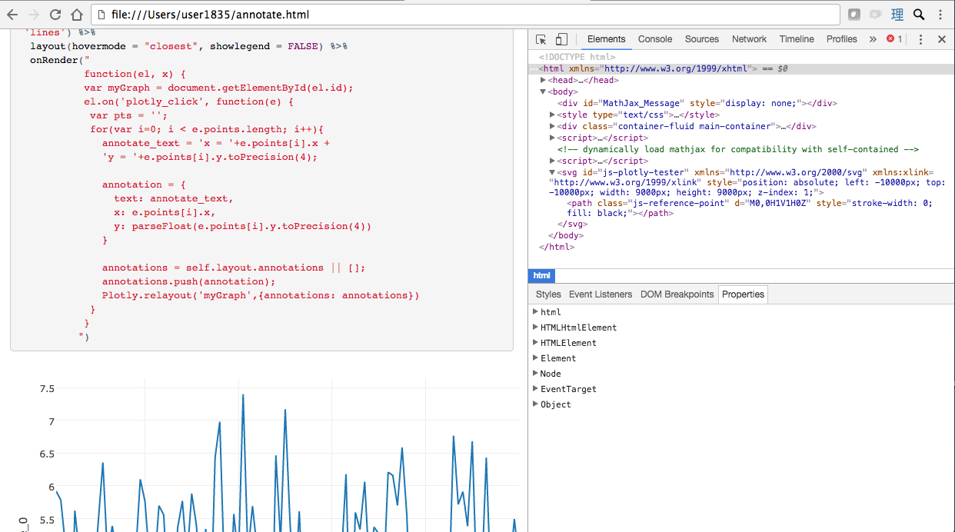
Task: Expand the first script node
Action: click(x=553, y=138)
